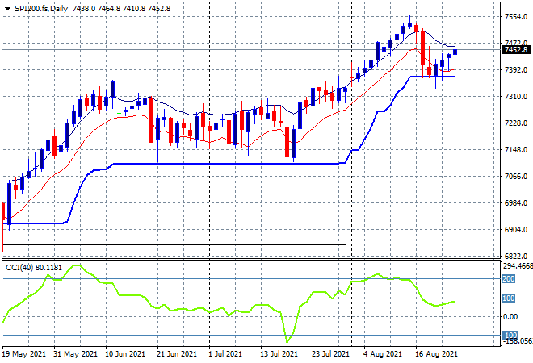Click the 21 Jun 2021 date label

click(177, 354)
